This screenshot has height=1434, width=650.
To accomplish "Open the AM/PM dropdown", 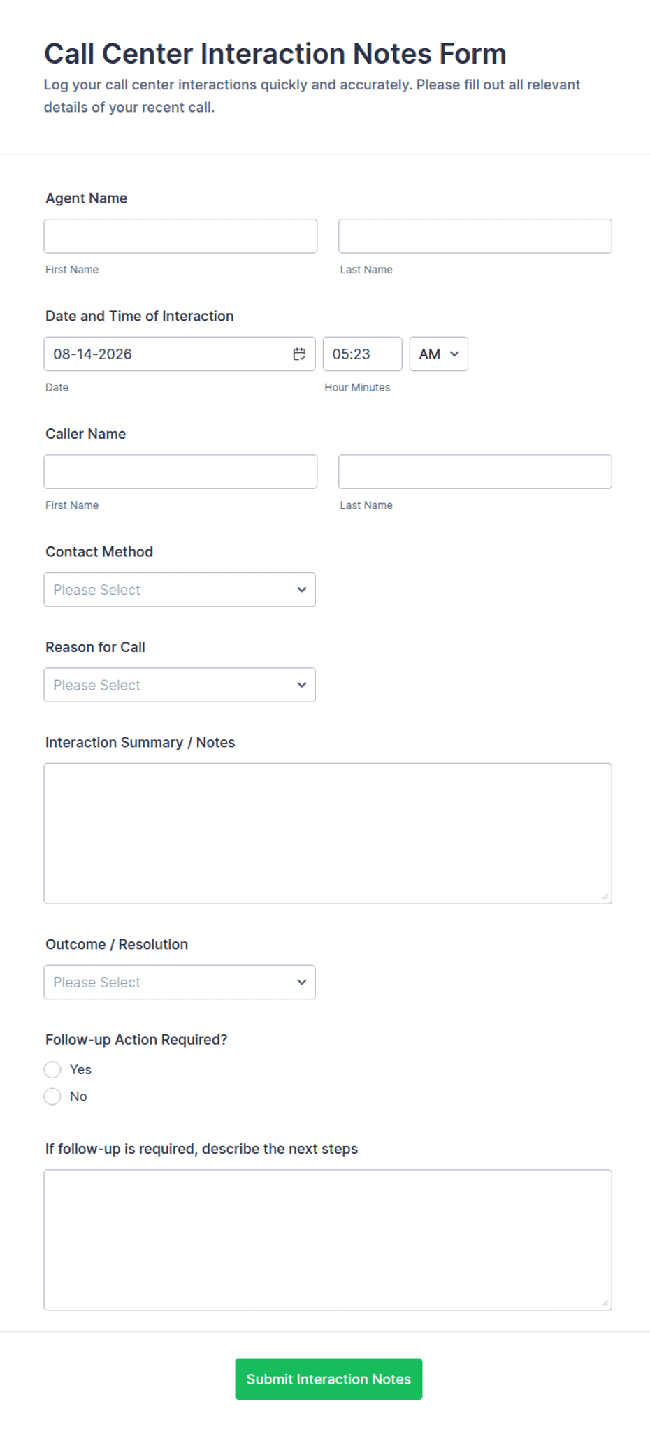I will tap(439, 354).
